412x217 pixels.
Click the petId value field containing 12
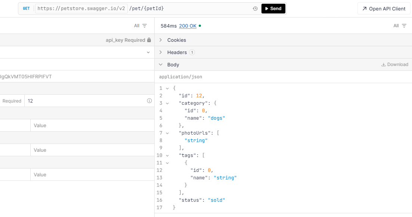point(86,101)
